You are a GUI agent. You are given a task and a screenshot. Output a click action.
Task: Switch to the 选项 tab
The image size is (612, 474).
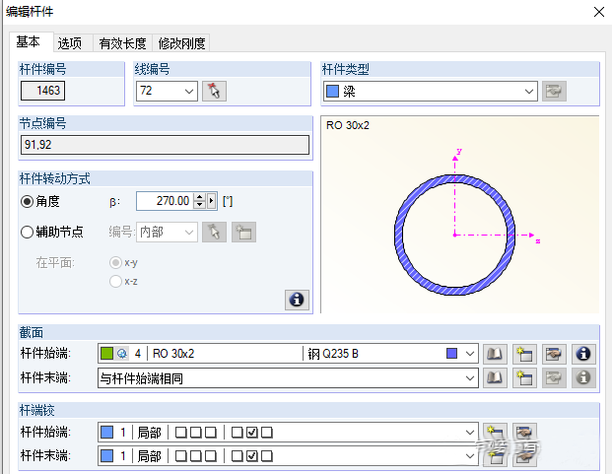(70, 42)
